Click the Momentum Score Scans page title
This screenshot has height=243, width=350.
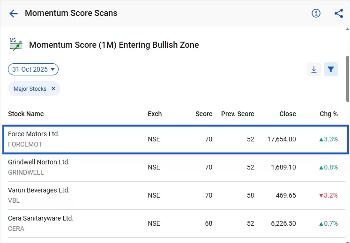tap(71, 13)
